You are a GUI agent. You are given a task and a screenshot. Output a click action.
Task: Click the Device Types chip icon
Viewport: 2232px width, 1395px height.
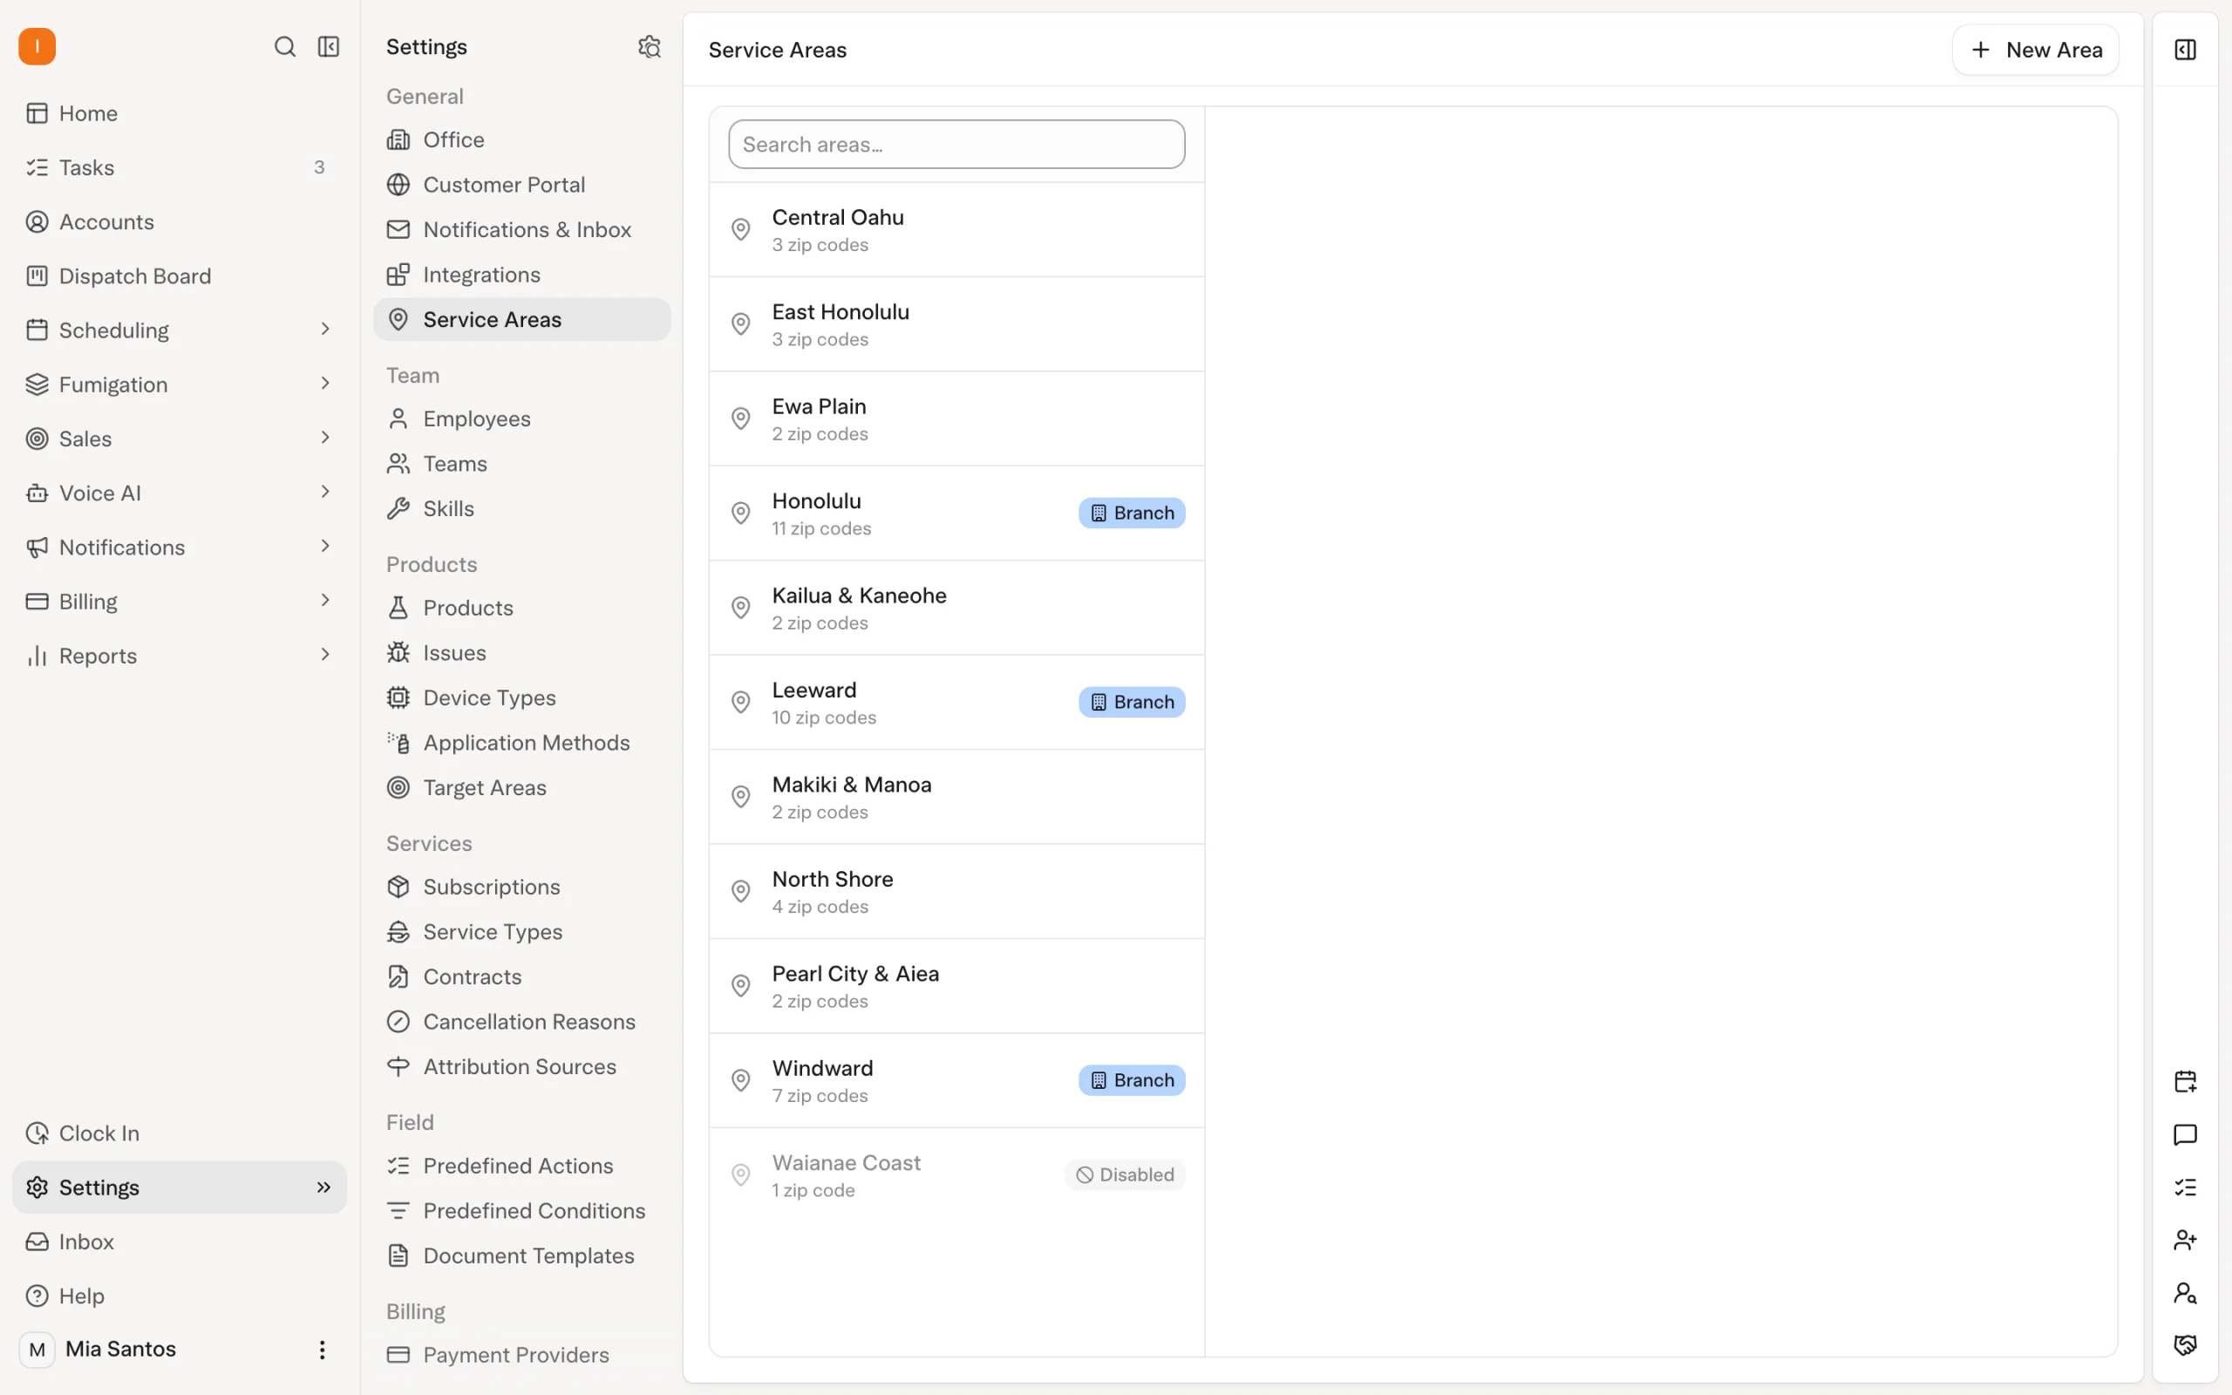coord(398,697)
